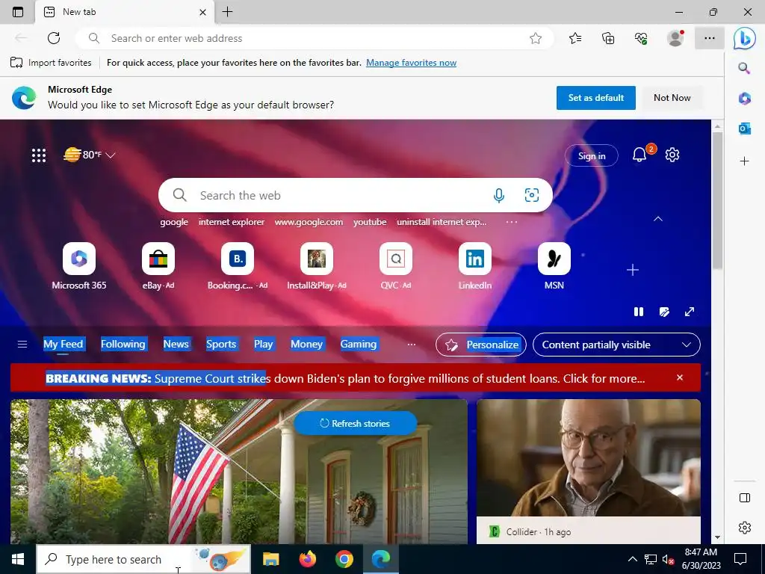This screenshot has width=765, height=574.
Task: Show more search suggestions ellipsis
Action: [x=511, y=222]
